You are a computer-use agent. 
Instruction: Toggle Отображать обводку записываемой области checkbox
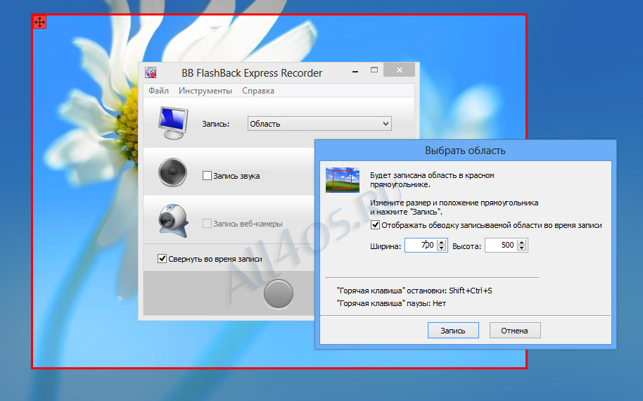pyautogui.click(x=375, y=225)
